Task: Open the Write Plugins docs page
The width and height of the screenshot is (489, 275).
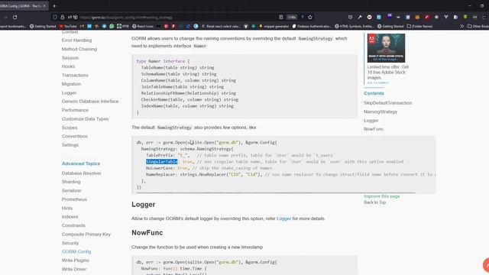Action: [75, 260]
